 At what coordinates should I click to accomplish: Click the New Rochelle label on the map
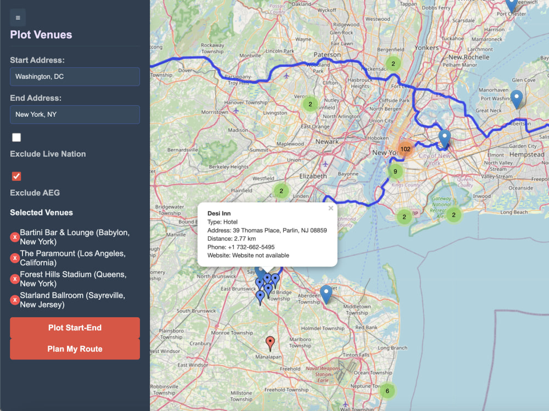tap(469, 57)
